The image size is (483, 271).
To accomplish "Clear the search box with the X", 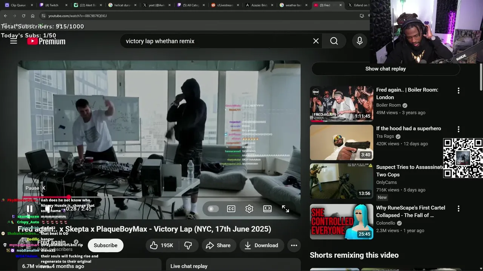I will (316, 41).
